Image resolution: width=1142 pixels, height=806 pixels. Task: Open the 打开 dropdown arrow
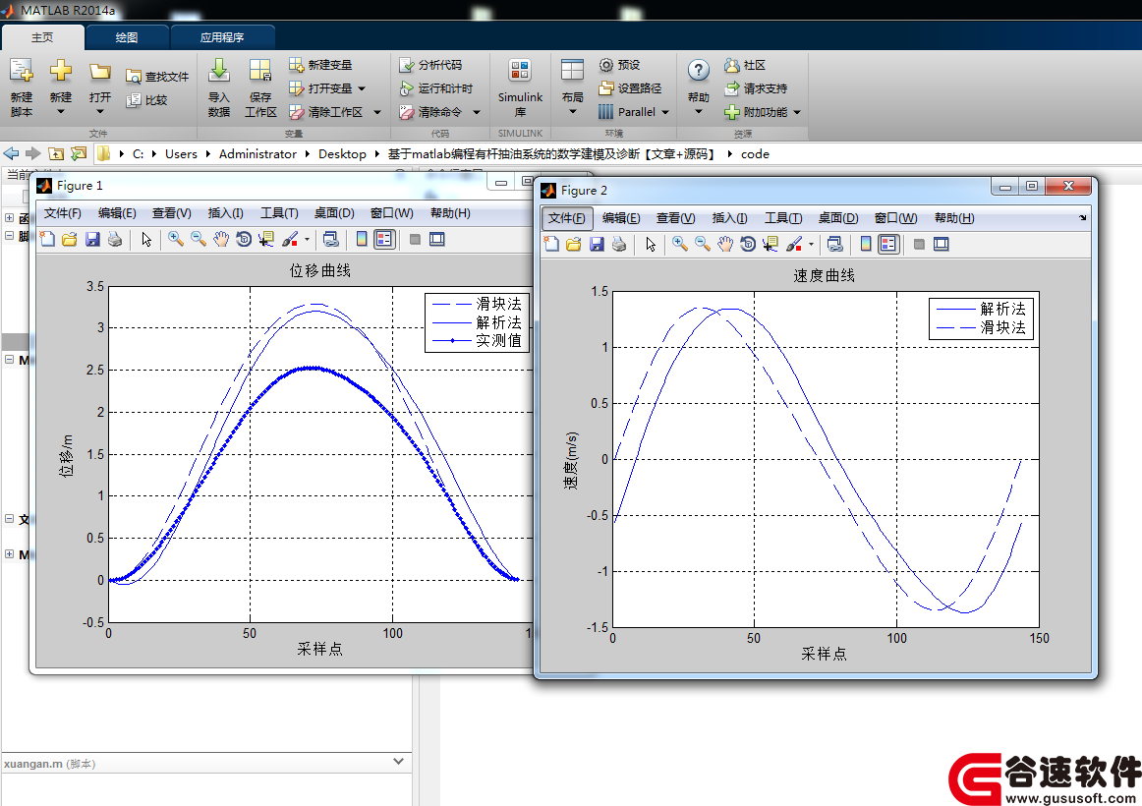point(100,112)
